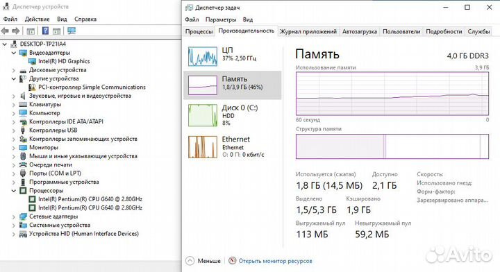Click the Меньше circular up-arrow icon

click(190, 260)
